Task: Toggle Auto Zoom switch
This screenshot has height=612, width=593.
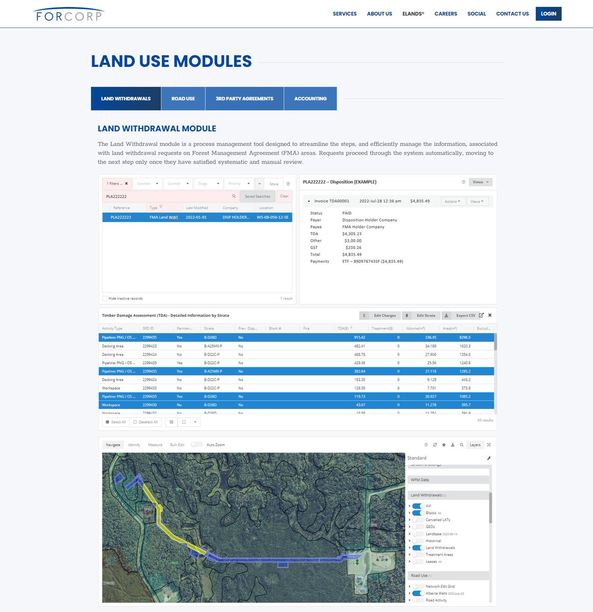Action: click(197, 445)
